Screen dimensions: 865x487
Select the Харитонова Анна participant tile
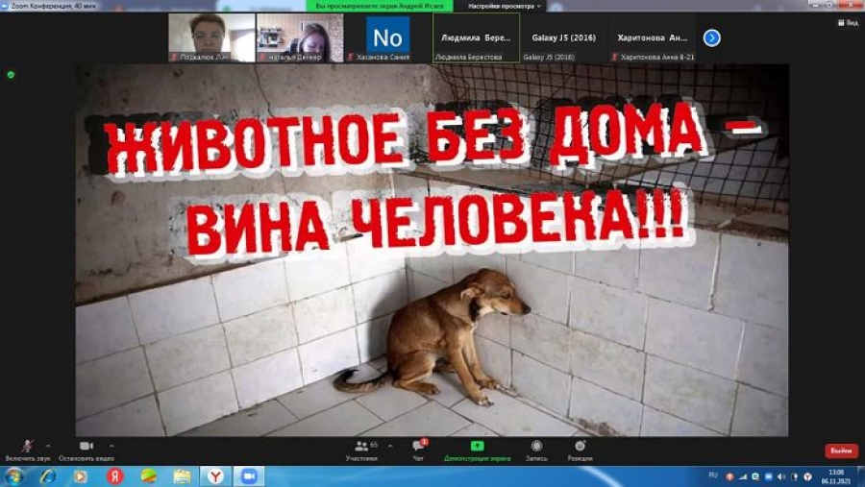coord(652,37)
